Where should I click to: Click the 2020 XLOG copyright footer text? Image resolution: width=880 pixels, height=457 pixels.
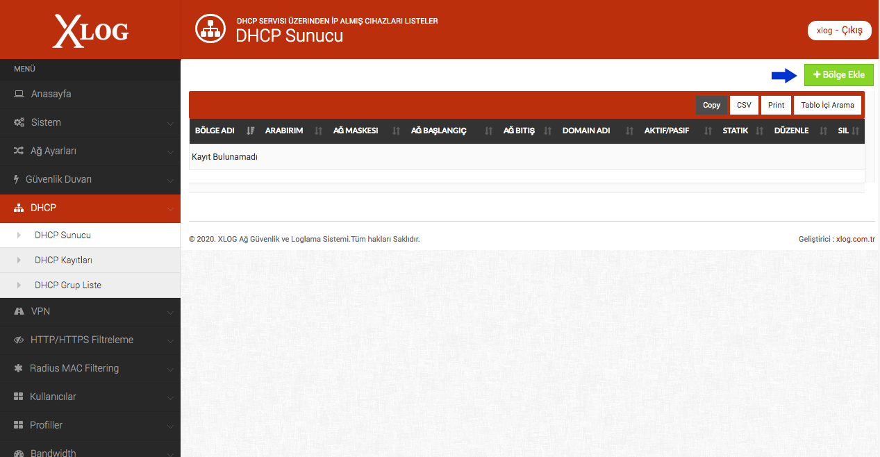click(304, 240)
